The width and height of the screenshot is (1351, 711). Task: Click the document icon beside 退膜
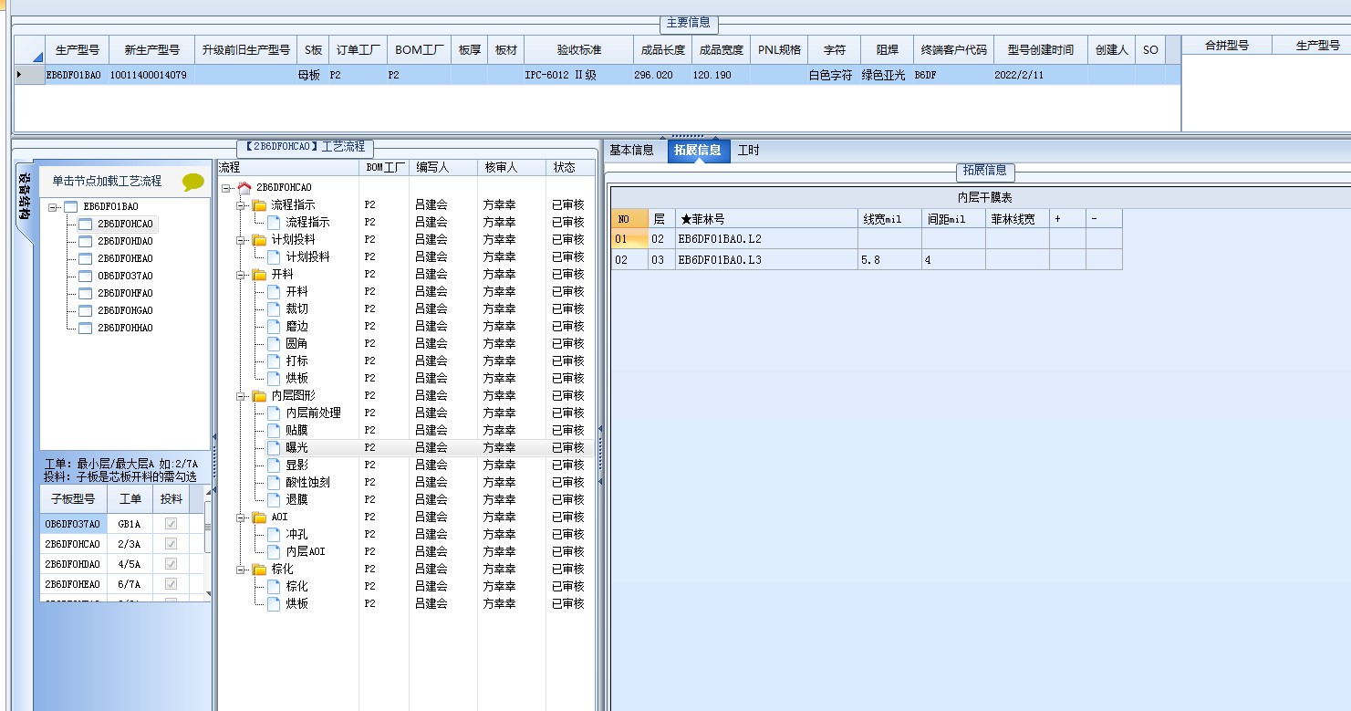pyautogui.click(x=274, y=499)
